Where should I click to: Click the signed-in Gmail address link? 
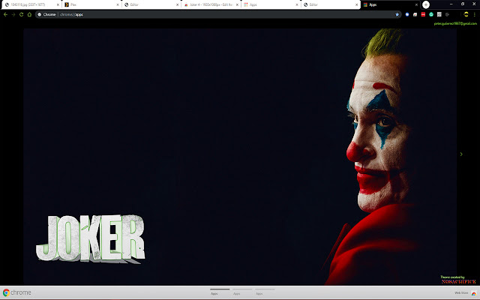[455, 23]
